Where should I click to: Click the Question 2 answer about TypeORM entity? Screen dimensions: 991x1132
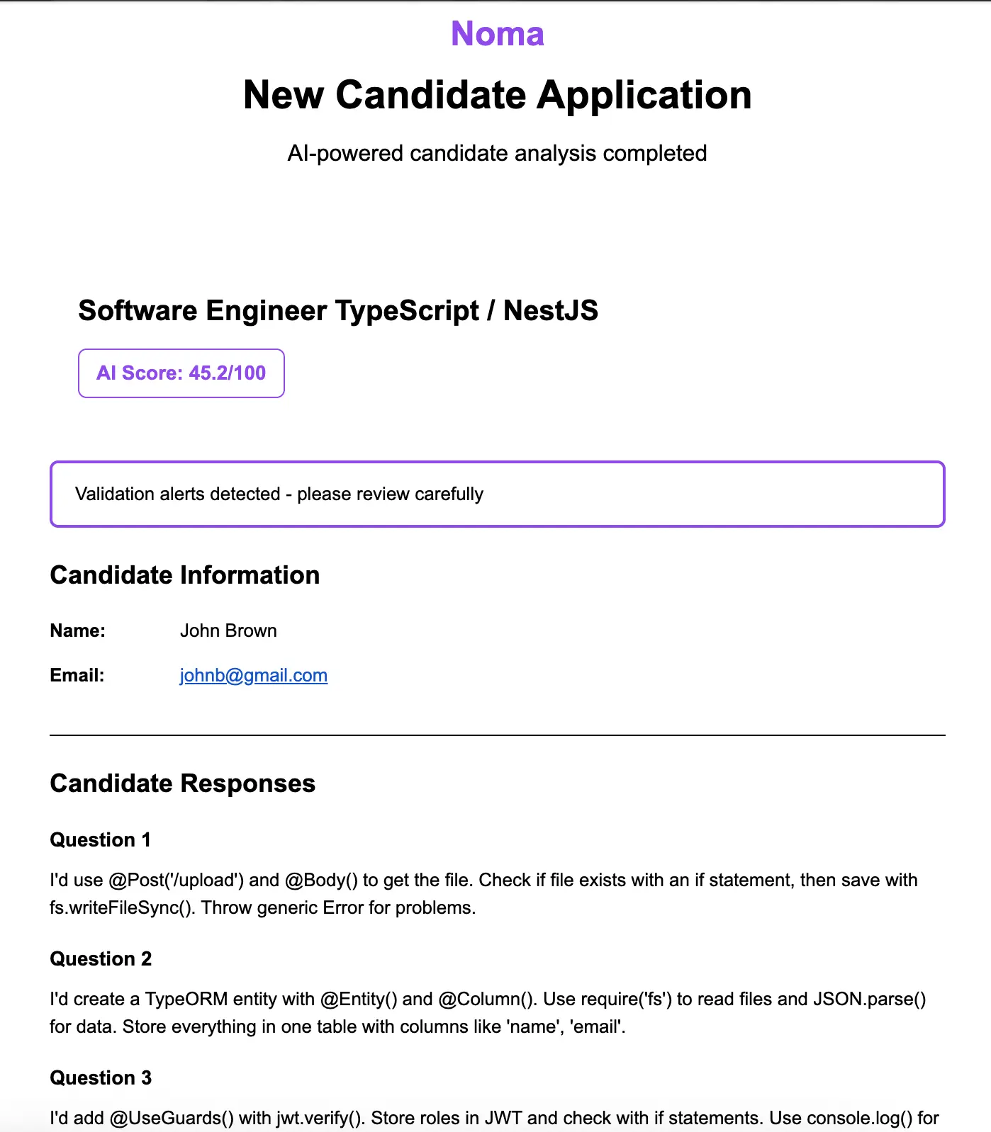pyautogui.click(x=488, y=1013)
